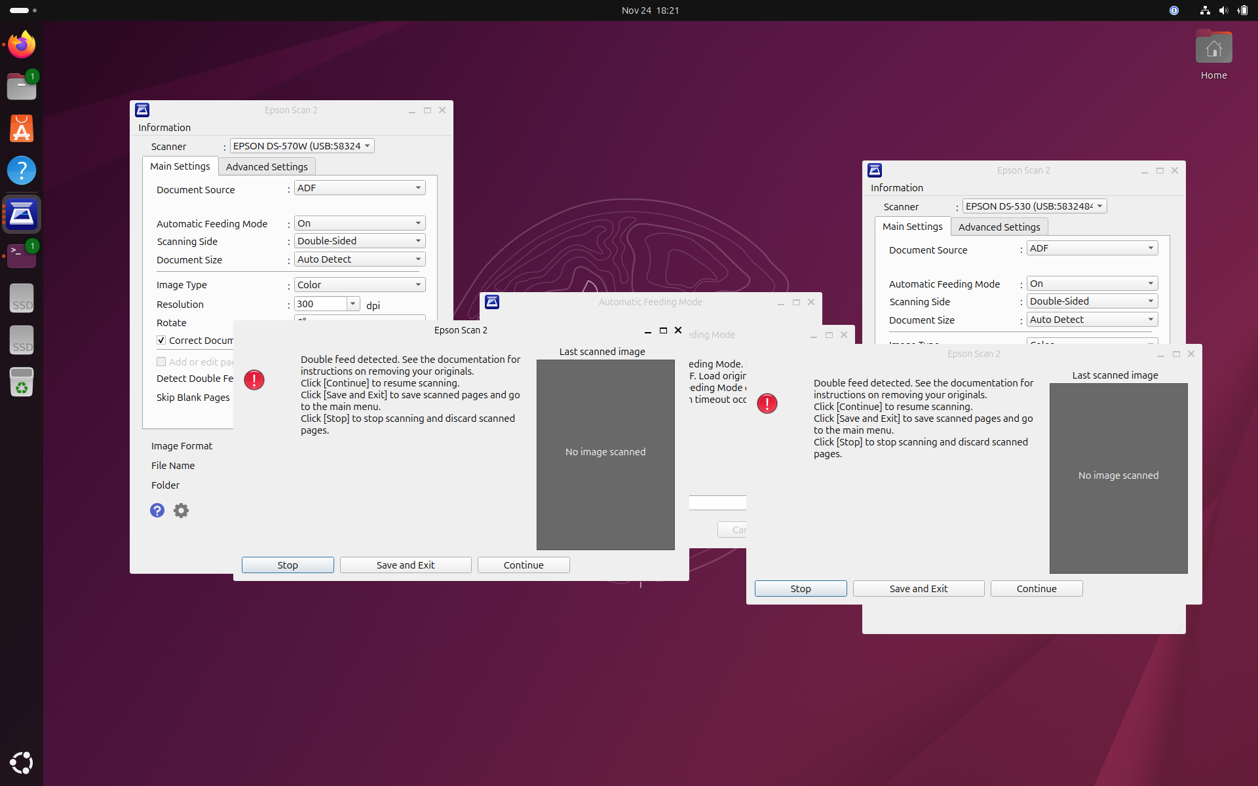Switch to Advanced Settings tab in DS-570W window
Image resolution: width=1258 pixels, height=786 pixels.
pyautogui.click(x=267, y=166)
